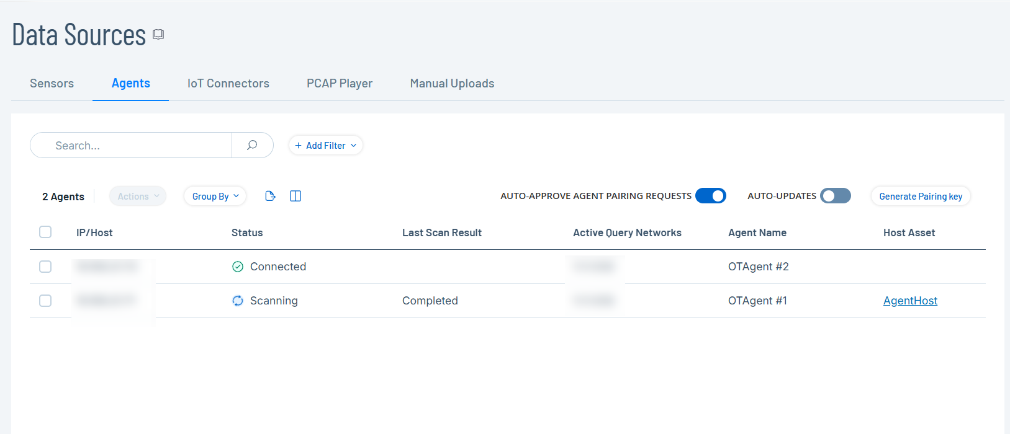Open the AgentHost asset link
This screenshot has width=1010, height=434.
pyautogui.click(x=910, y=301)
